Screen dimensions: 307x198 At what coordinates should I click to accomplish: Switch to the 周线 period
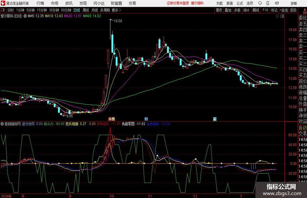click(85, 10)
